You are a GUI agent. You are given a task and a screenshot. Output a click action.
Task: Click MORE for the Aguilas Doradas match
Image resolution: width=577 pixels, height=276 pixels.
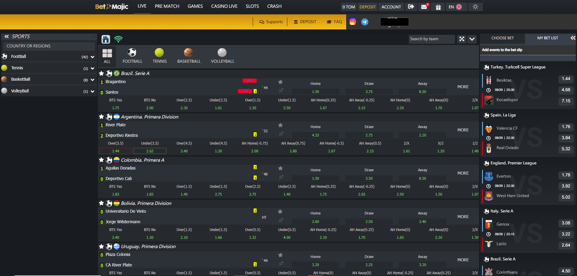pyautogui.click(x=463, y=173)
